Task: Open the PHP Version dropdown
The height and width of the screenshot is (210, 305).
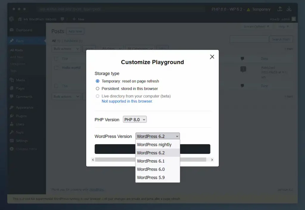Action: pos(135,119)
